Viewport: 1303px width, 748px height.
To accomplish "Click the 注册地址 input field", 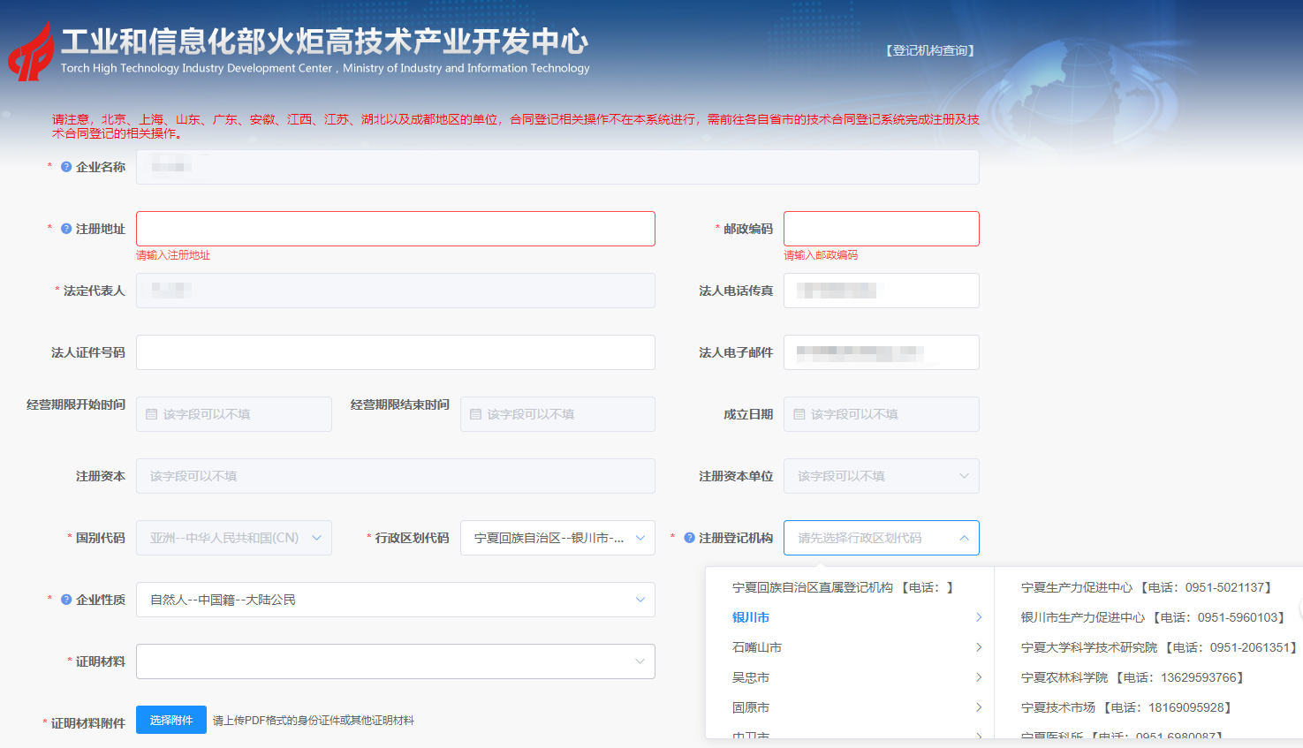I will pyautogui.click(x=396, y=229).
